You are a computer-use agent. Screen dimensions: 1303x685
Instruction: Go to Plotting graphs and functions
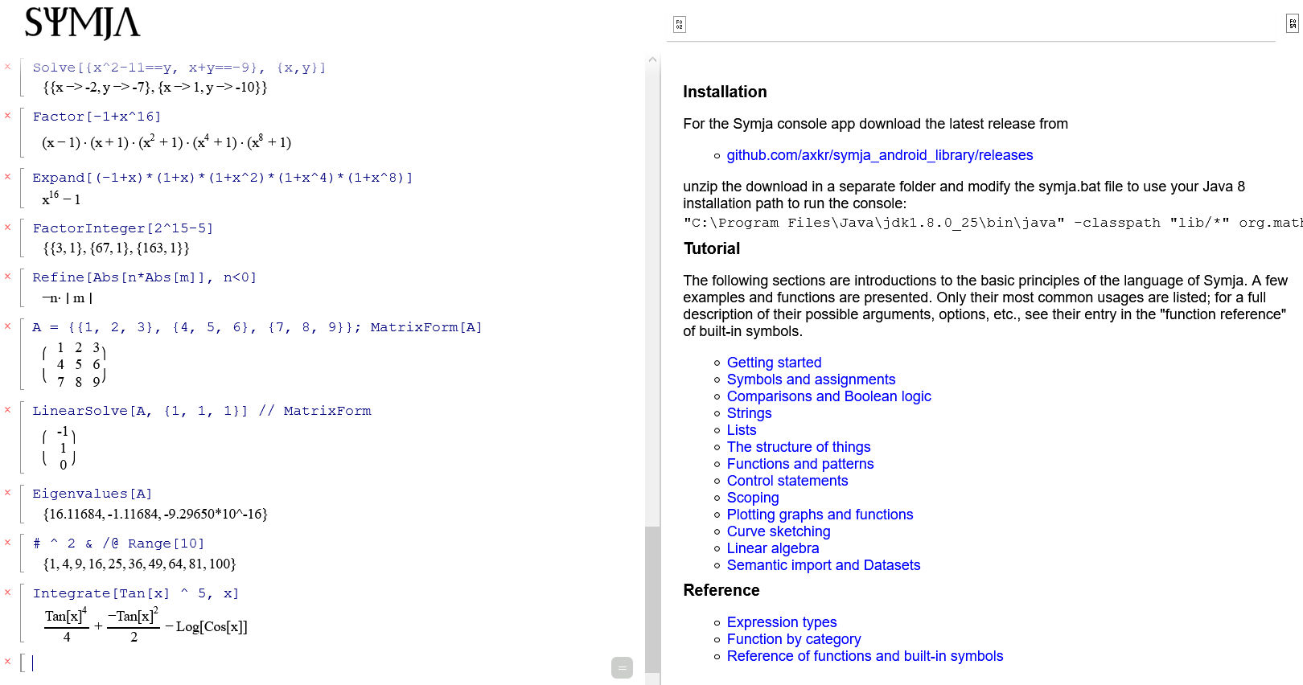[x=820, y=515]
